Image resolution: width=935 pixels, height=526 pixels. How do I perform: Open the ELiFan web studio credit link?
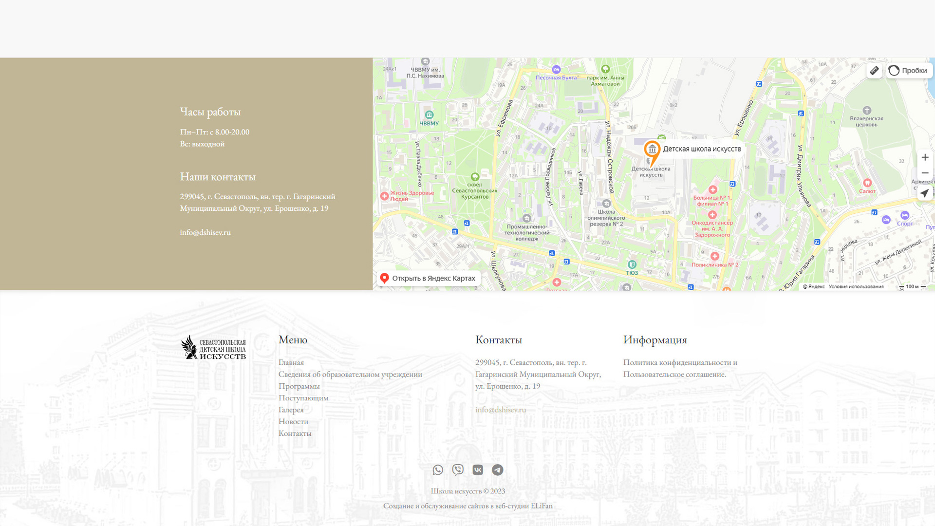(x=541, y=506)
